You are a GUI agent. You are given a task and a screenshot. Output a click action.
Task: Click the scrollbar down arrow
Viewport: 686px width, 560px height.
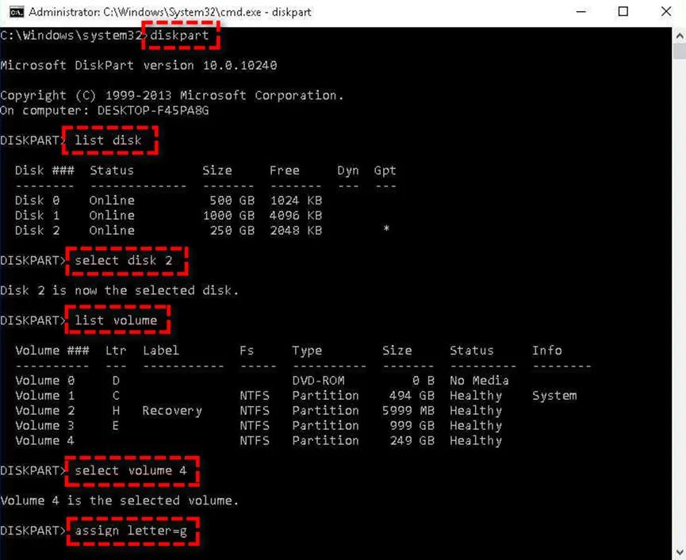(680, 552)
